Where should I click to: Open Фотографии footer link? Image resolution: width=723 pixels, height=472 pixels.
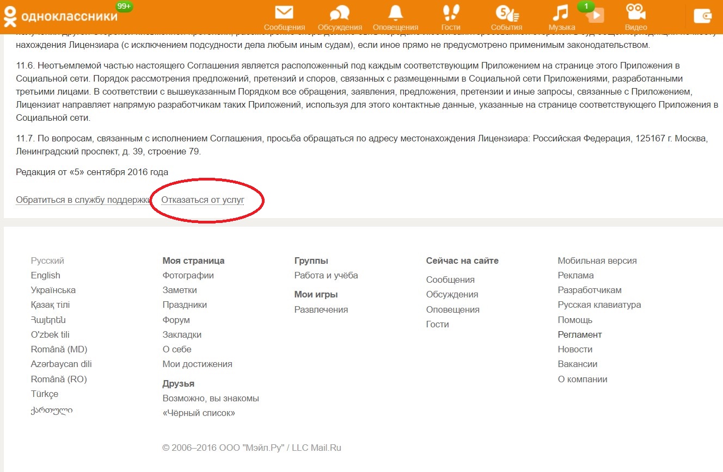tap(188, 276)
